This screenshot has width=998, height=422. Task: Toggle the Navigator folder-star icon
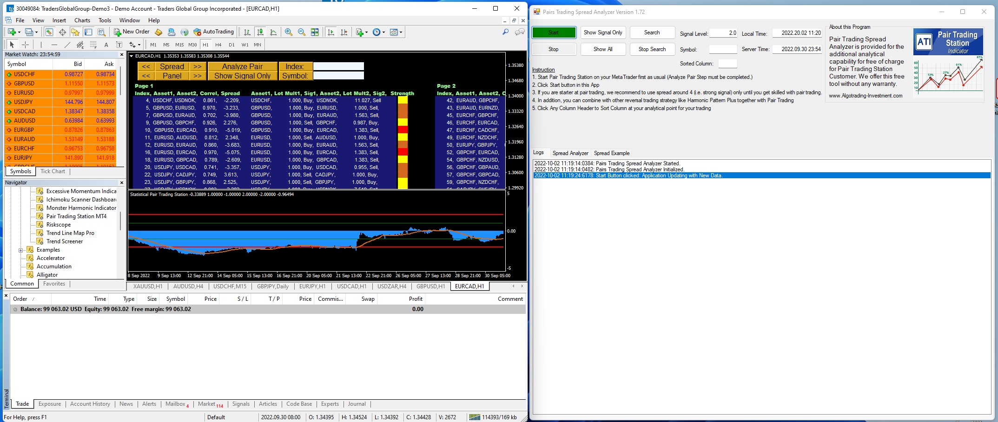tap(75, 32)
